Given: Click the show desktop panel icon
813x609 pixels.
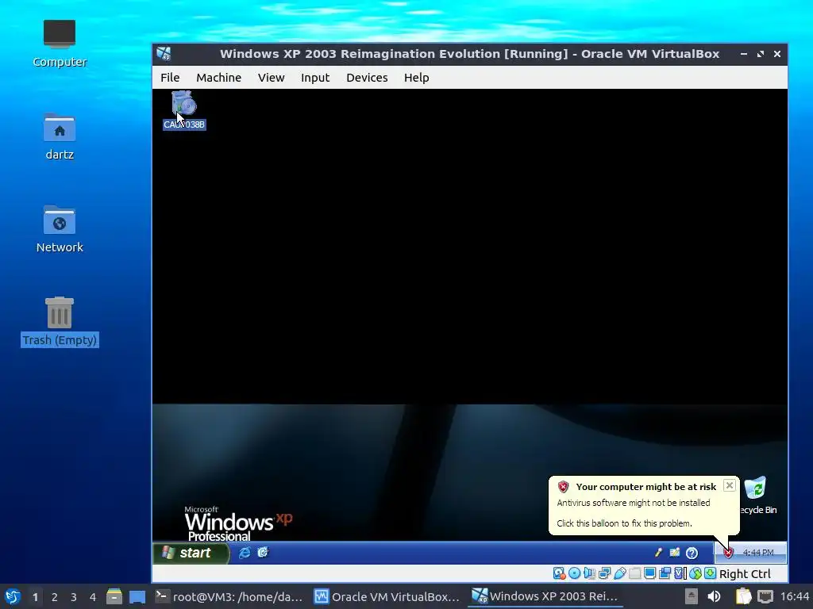Looking at the screenshot, I should (x=137, y=596).
